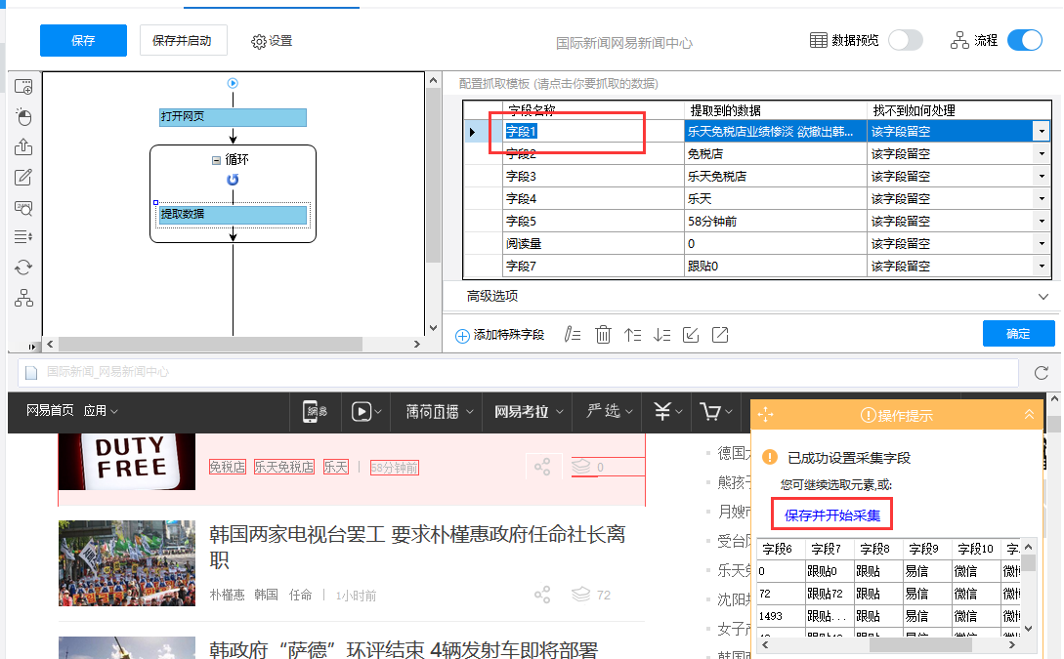Viewport: 1064px width, 659px height.
Task: Expand the left sidebar with small arrow
Action: click(31, 347)
